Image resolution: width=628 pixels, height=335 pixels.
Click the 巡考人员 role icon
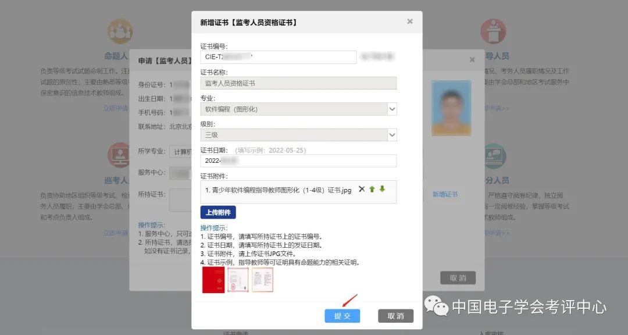120,155
